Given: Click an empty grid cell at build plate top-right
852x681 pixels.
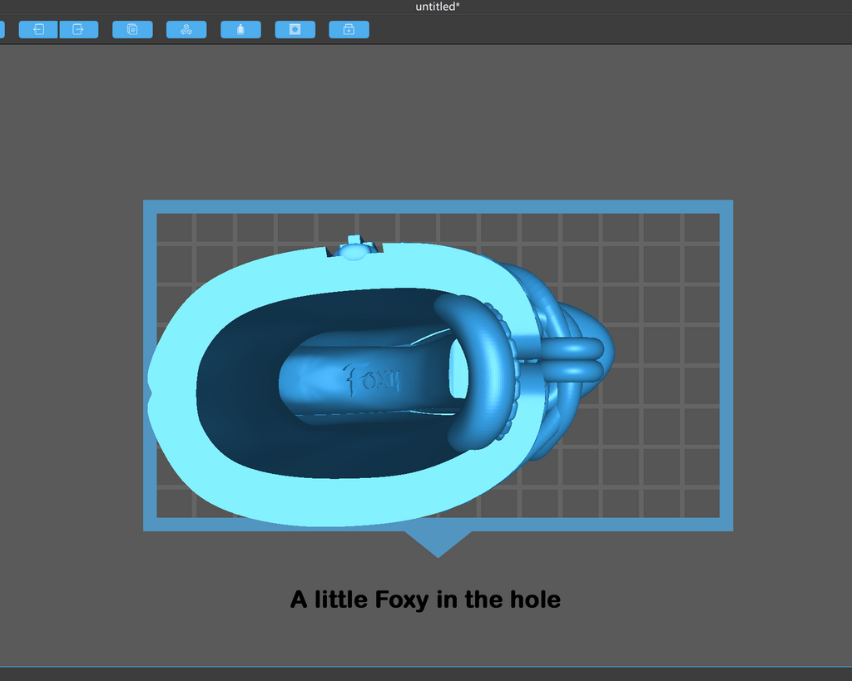Looking at the screenshot, I should tap(701, 228).
